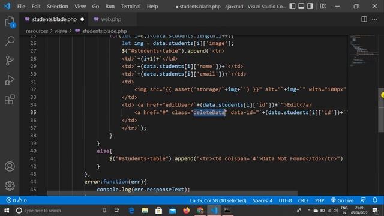Image resolution: width=384 pixels, height=216 pixels.
Task: Open the Help menu
Action: (x=152, y=7)
